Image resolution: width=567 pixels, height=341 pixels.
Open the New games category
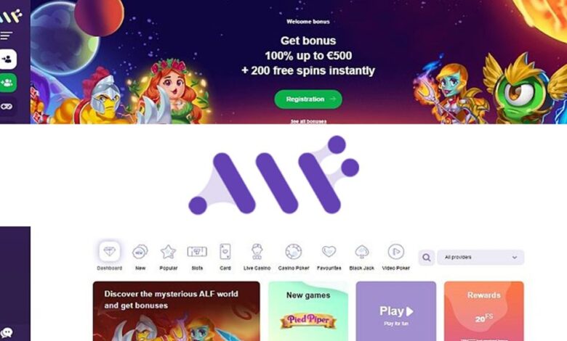(140, 257)
